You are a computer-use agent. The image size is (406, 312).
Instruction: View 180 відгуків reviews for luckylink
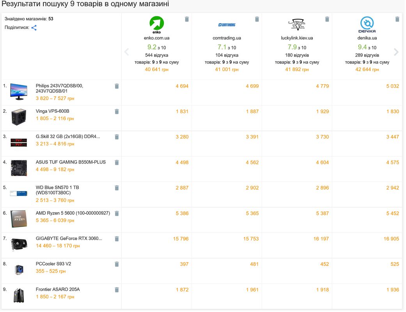click(x=297, y=55)
